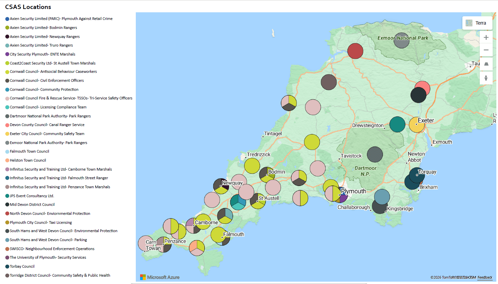Select Coast2Coast Security St Austell Town Marshals
Screen dimensions: 498x284
coord(52,63)
